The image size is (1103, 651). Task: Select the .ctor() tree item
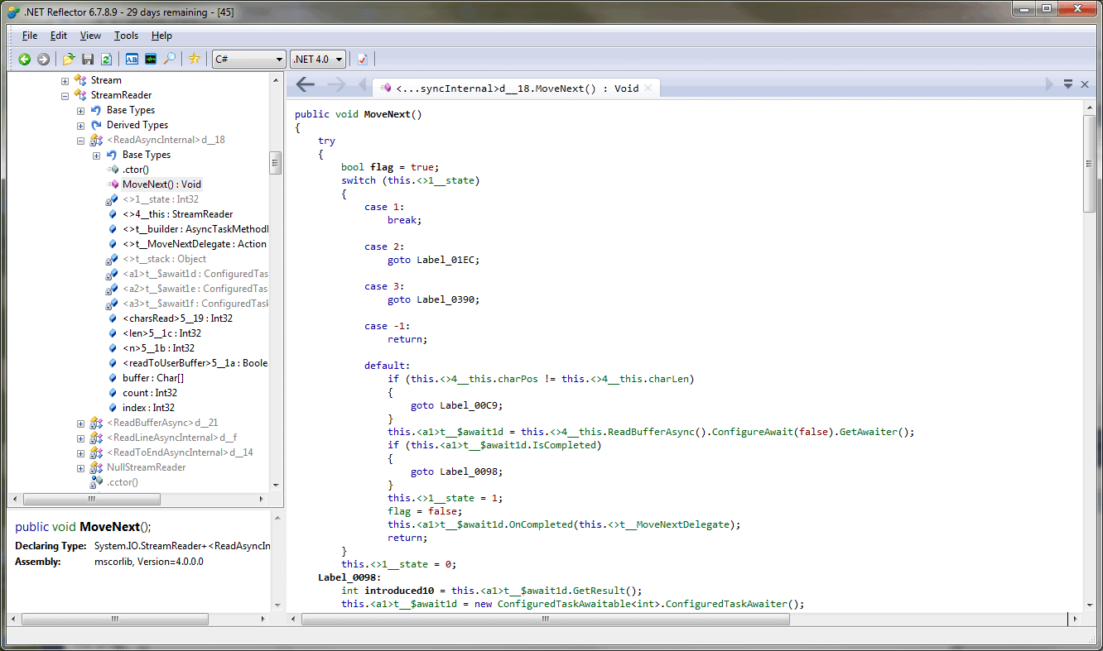[135, 170]
